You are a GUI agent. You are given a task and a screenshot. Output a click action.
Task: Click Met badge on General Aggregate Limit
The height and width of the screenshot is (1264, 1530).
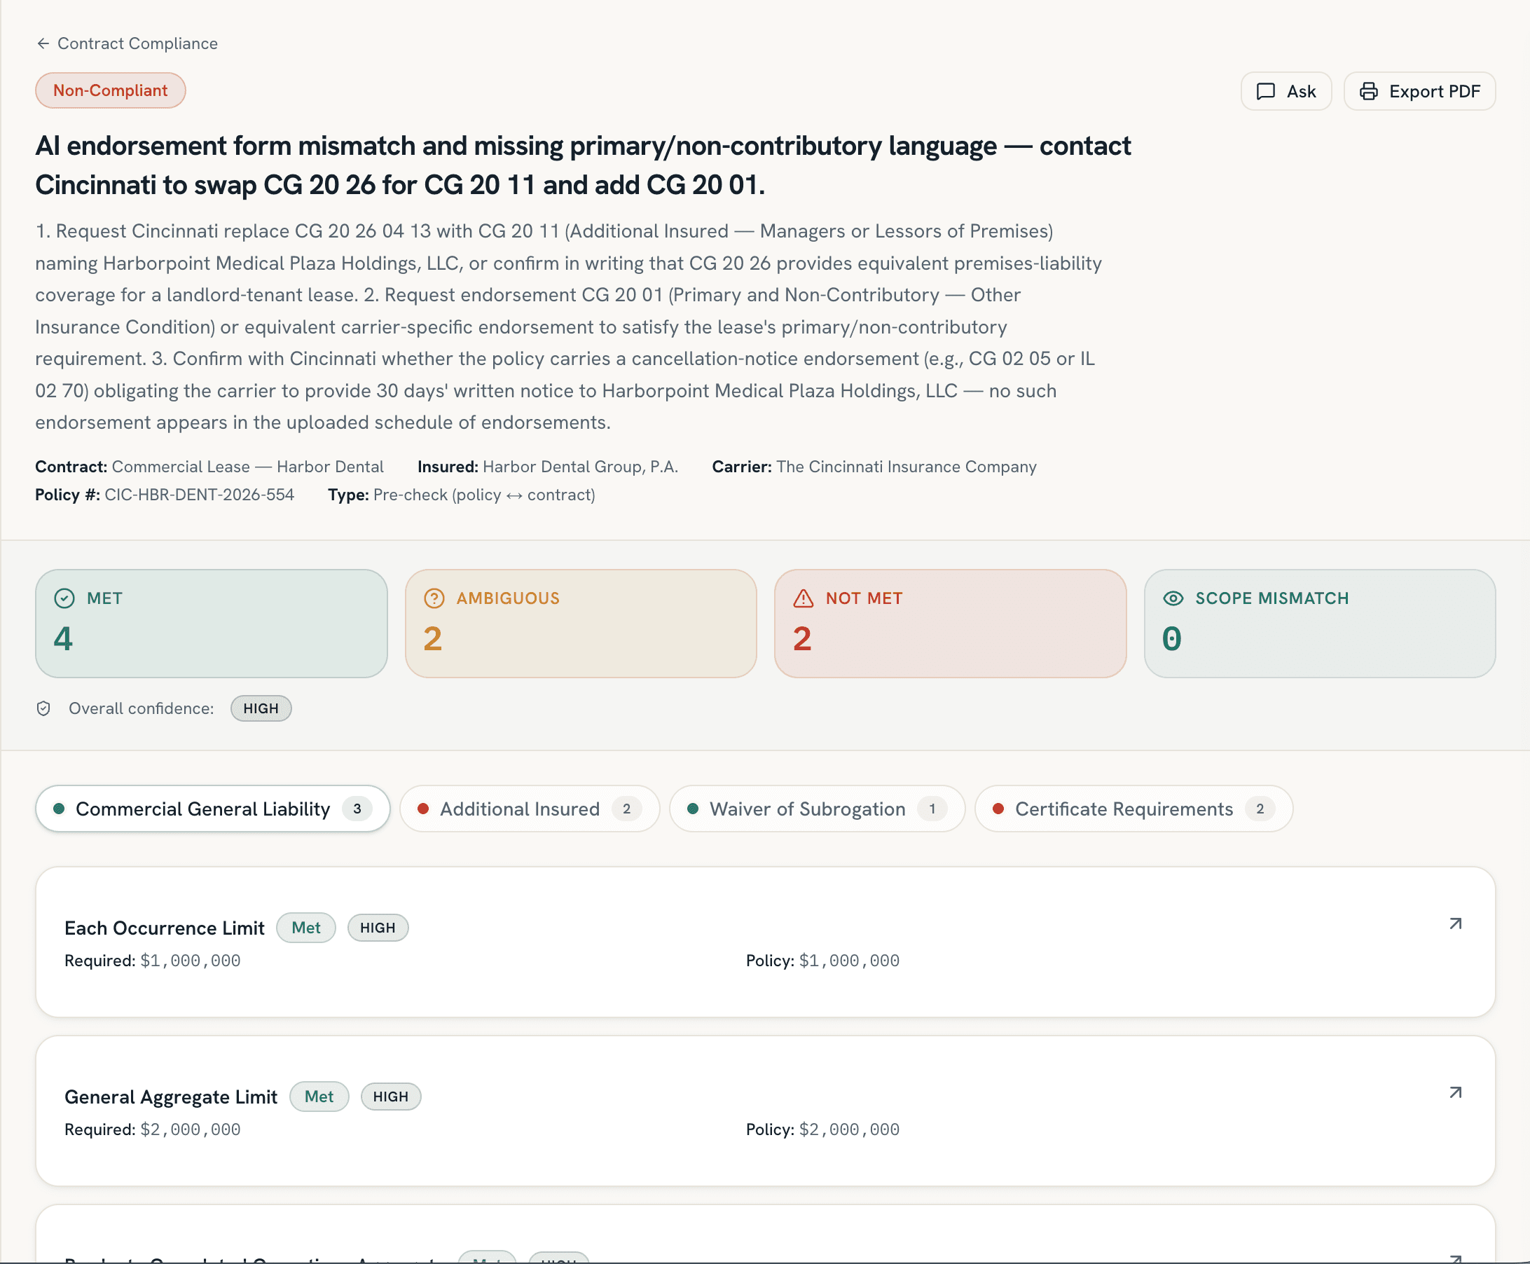click(x=319, y=1097)
